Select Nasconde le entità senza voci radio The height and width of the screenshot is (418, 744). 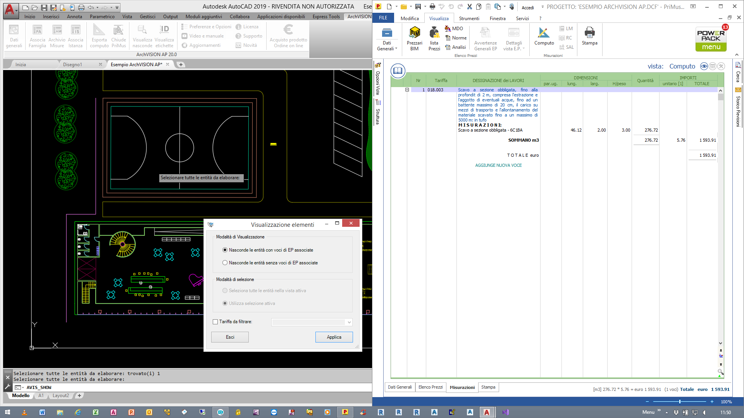[x=225, y=263]
